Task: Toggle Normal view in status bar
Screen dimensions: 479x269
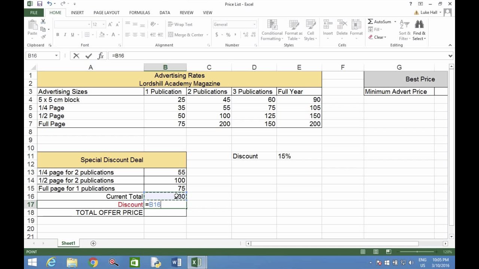Action: click(363, 252)
